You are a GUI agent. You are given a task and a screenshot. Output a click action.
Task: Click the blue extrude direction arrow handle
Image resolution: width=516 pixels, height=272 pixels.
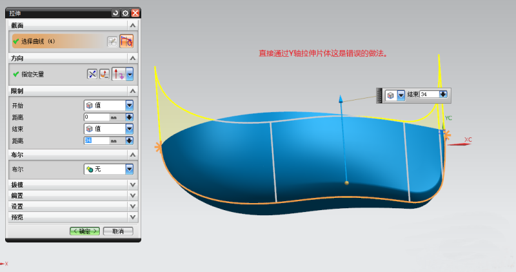tap(341, 98)
